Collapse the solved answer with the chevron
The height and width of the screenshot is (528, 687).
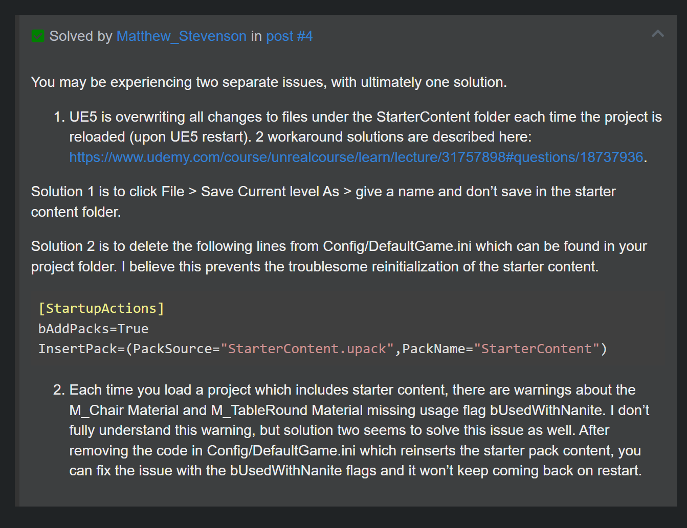(x=657, y=34)
